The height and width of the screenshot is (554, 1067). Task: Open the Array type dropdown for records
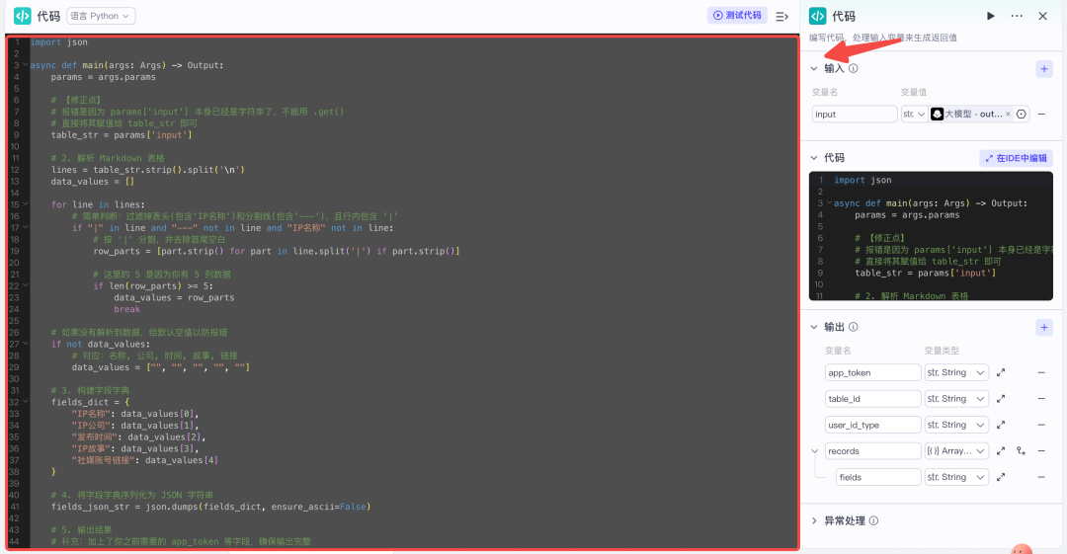click(x=956, y=451)
